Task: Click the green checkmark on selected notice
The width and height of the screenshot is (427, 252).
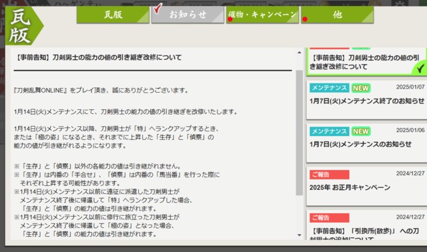Action: point(420,68)
